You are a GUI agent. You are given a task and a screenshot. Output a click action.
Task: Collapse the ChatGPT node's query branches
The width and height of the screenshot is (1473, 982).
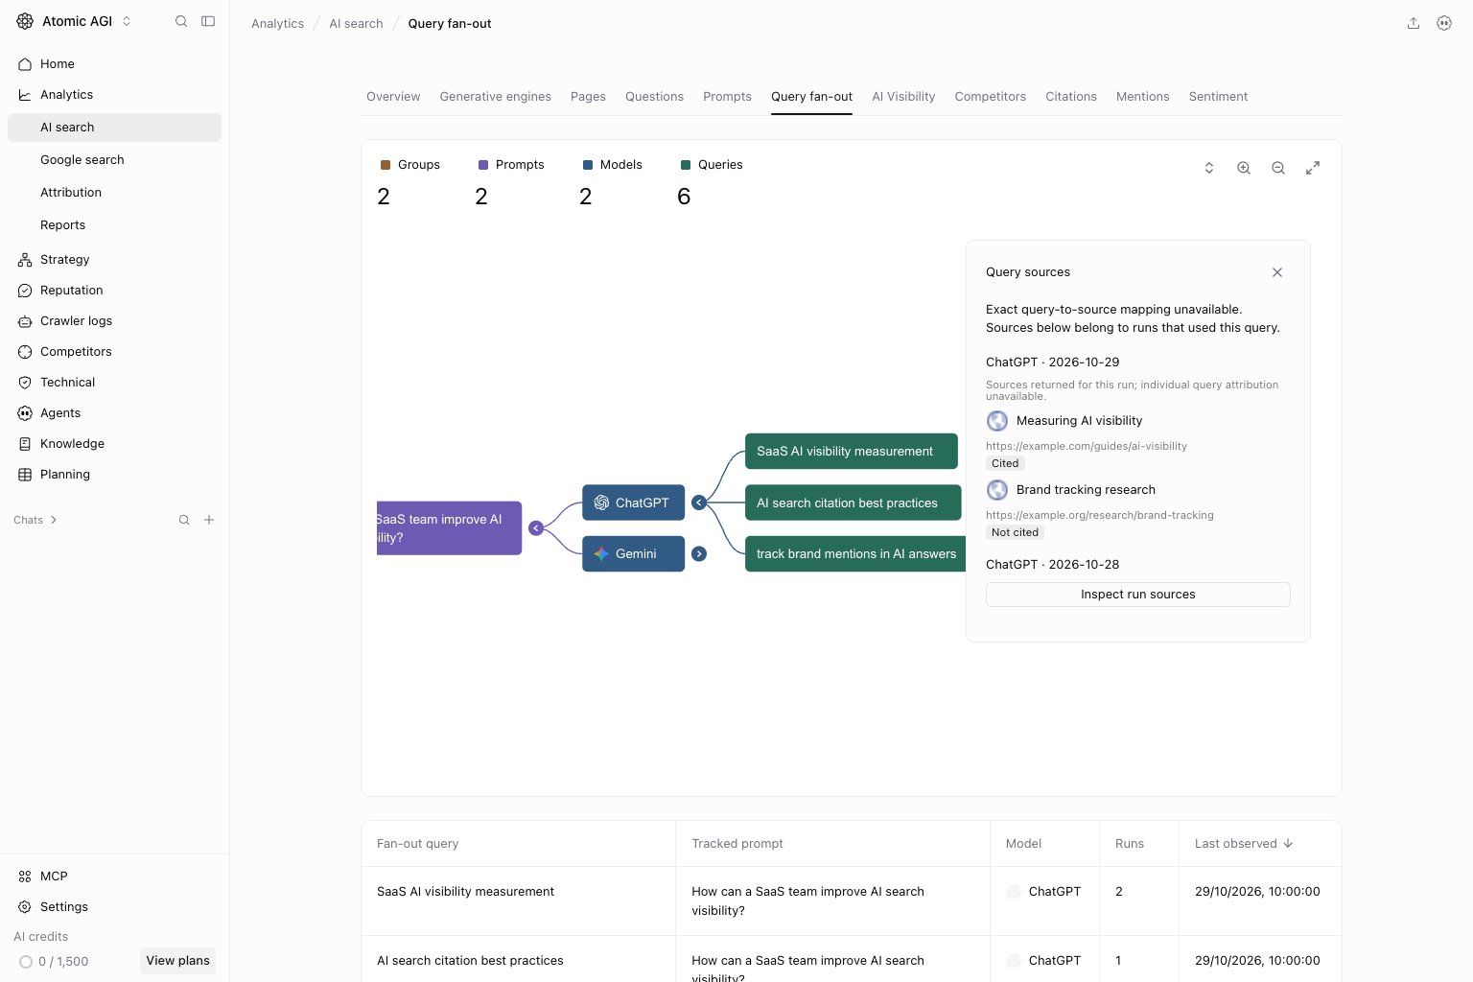point(699,503)
